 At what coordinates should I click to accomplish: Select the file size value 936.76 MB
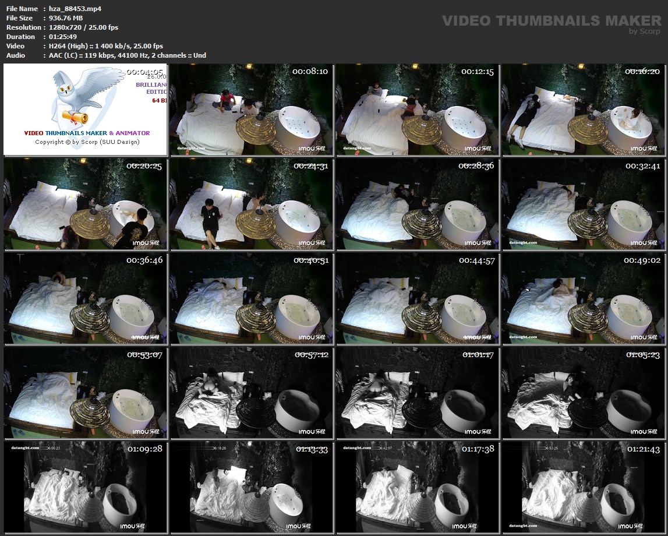(x=66, y=18)
